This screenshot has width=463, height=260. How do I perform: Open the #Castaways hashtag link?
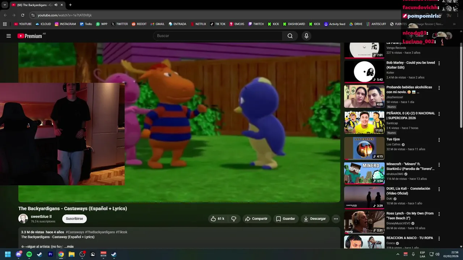click(75, 232)
